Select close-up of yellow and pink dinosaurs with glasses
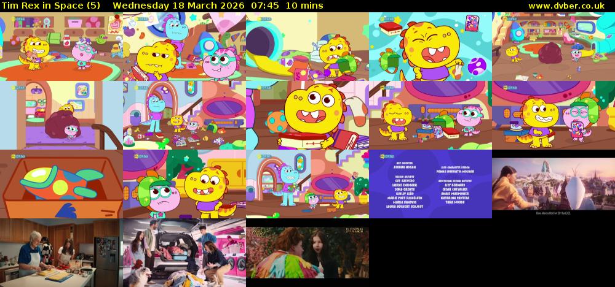 (184, 47)
